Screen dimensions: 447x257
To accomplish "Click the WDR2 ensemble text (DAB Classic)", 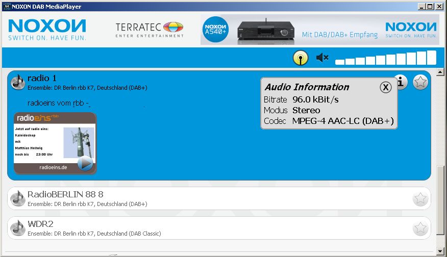I will point(94,234).
